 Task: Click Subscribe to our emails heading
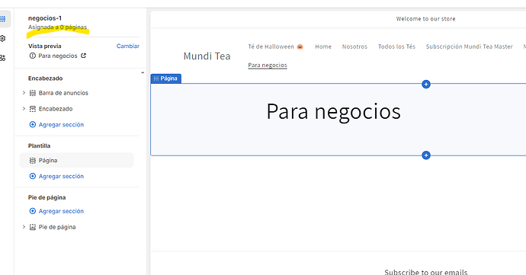click(x=426, y=272)
